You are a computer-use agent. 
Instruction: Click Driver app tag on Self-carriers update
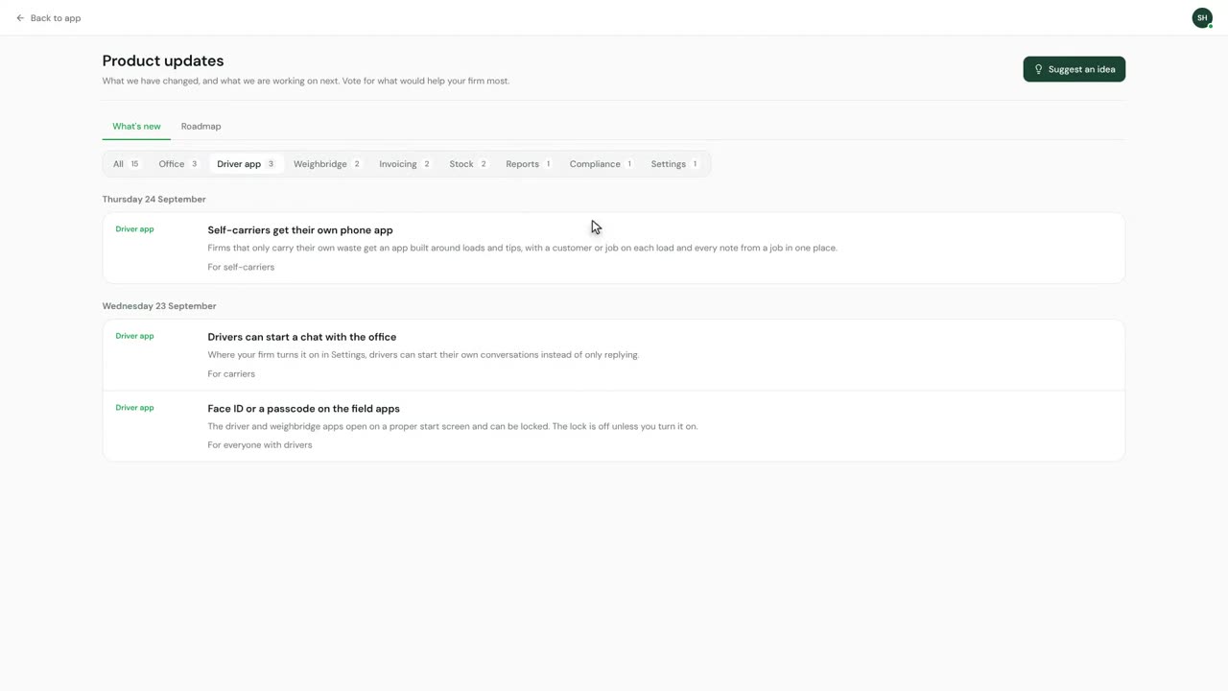(134, 229)
